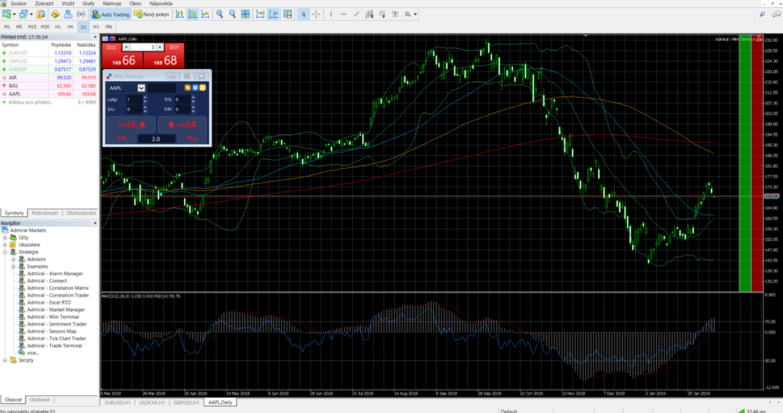
Task: Switch to the EURUSD,H1 chart tab
Action: point(117,403)
